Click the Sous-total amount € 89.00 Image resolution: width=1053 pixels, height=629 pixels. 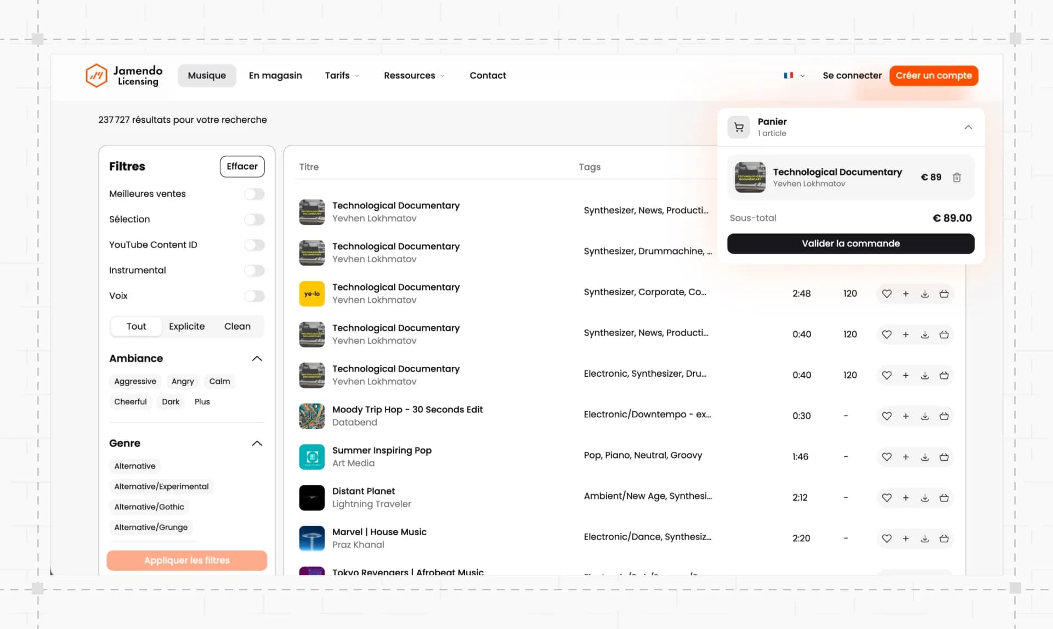point(952,218)
